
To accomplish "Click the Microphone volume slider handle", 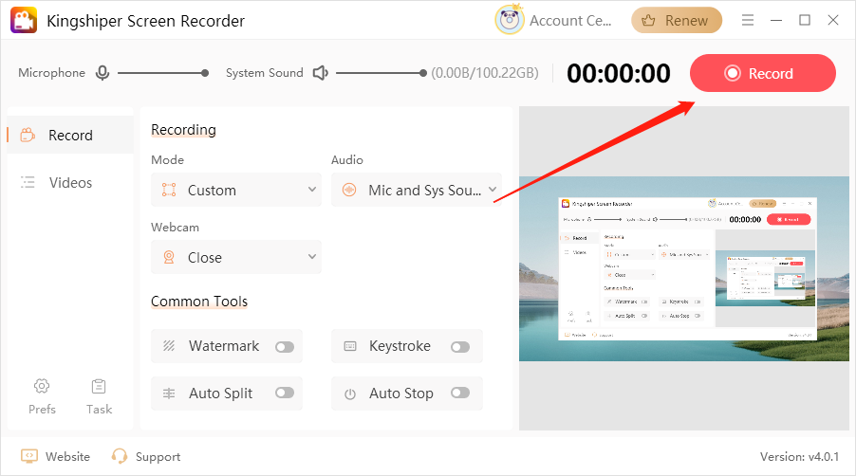I will pos(205,73).
